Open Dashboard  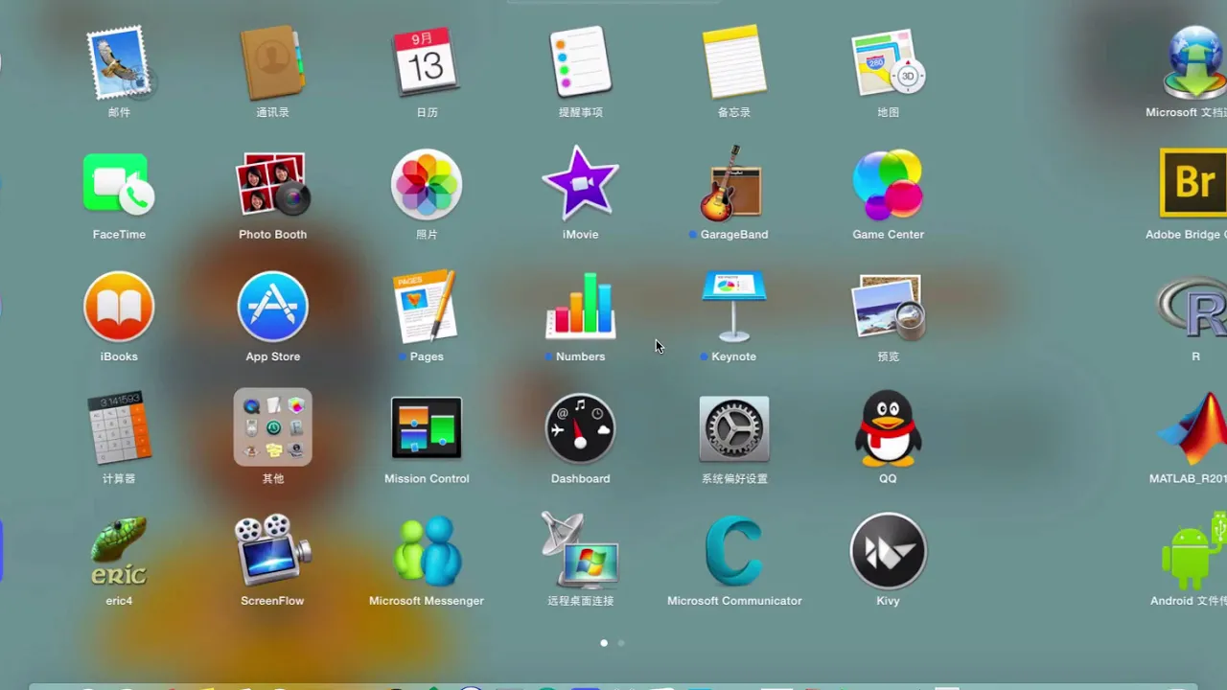581,428
